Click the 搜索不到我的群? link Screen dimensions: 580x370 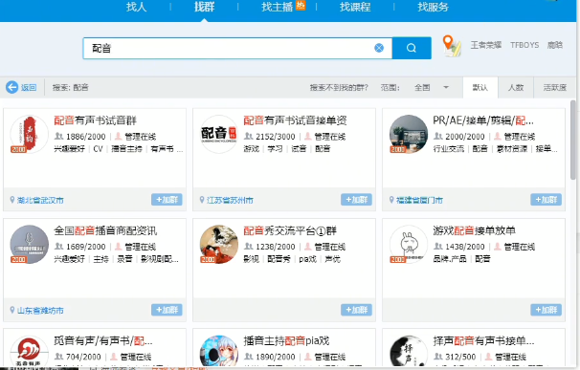pyautogui.click(x=339, y=88)
